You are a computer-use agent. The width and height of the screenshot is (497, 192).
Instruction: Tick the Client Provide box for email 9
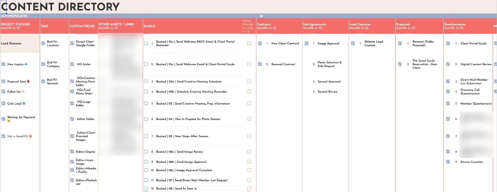pos(249,162)
